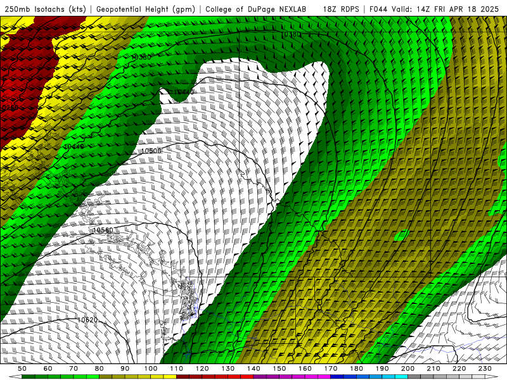Click the 190 value on the color scale
507x380 pixels.
(x=382, y=369)
